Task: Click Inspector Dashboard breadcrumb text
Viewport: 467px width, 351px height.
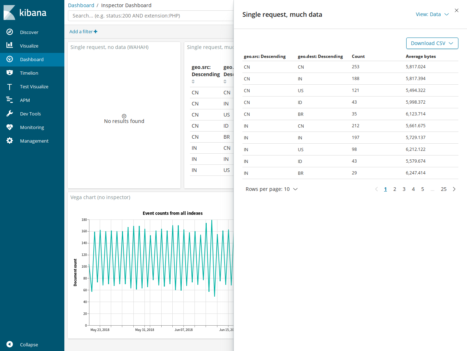Action: (x=126, y=5)
